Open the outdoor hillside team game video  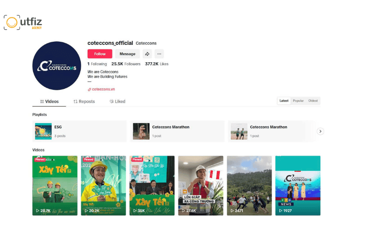coord(249,185)
